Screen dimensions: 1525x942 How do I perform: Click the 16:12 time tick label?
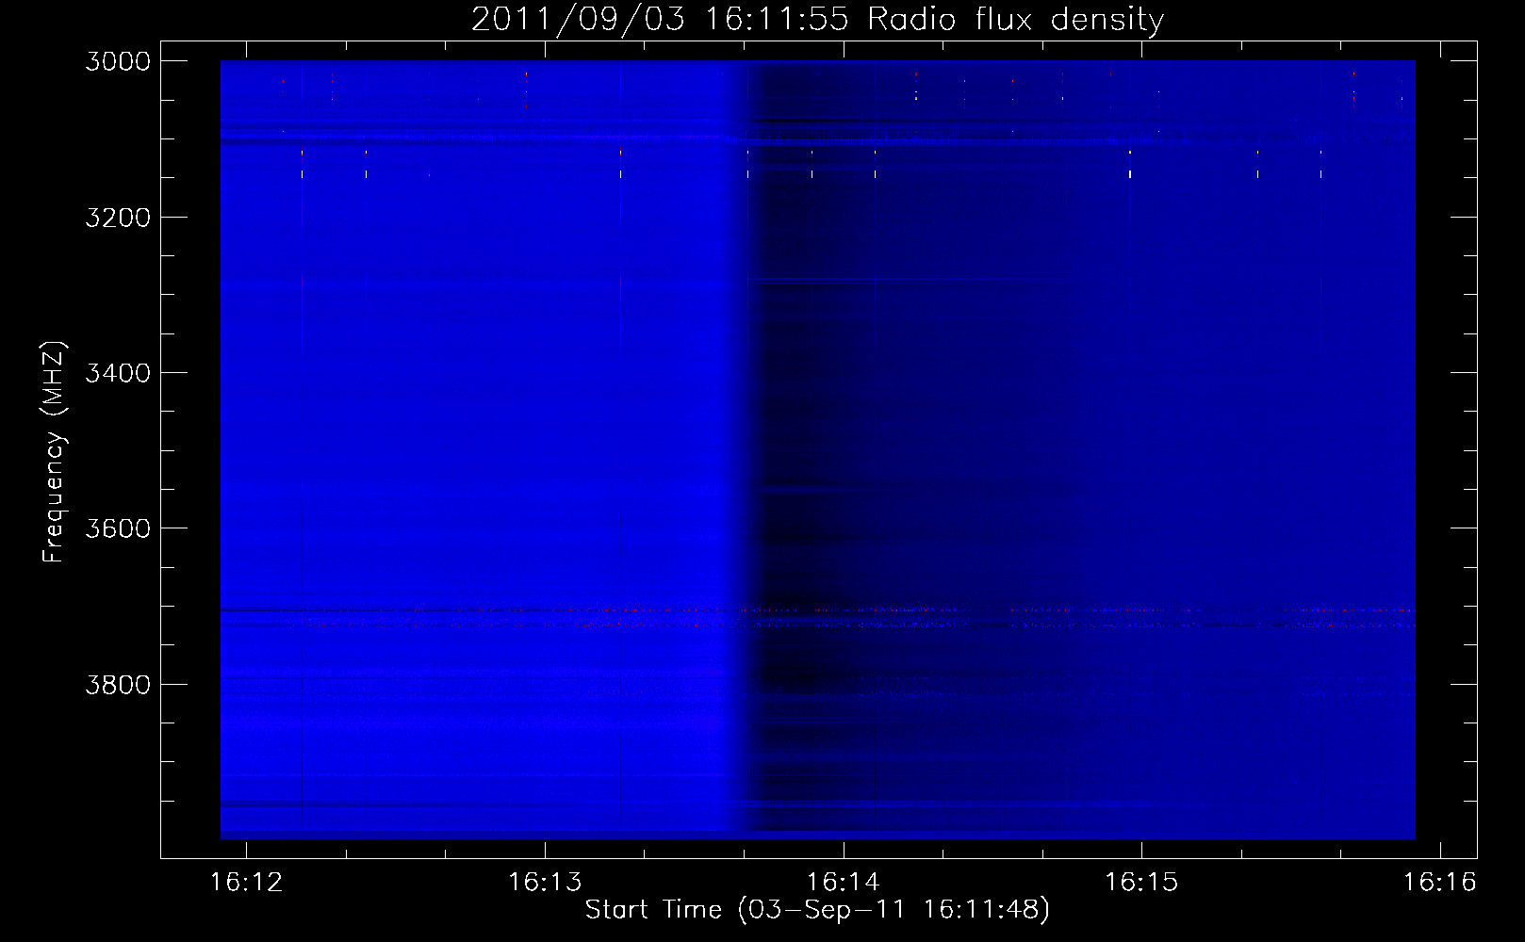(x=247, y=883)
